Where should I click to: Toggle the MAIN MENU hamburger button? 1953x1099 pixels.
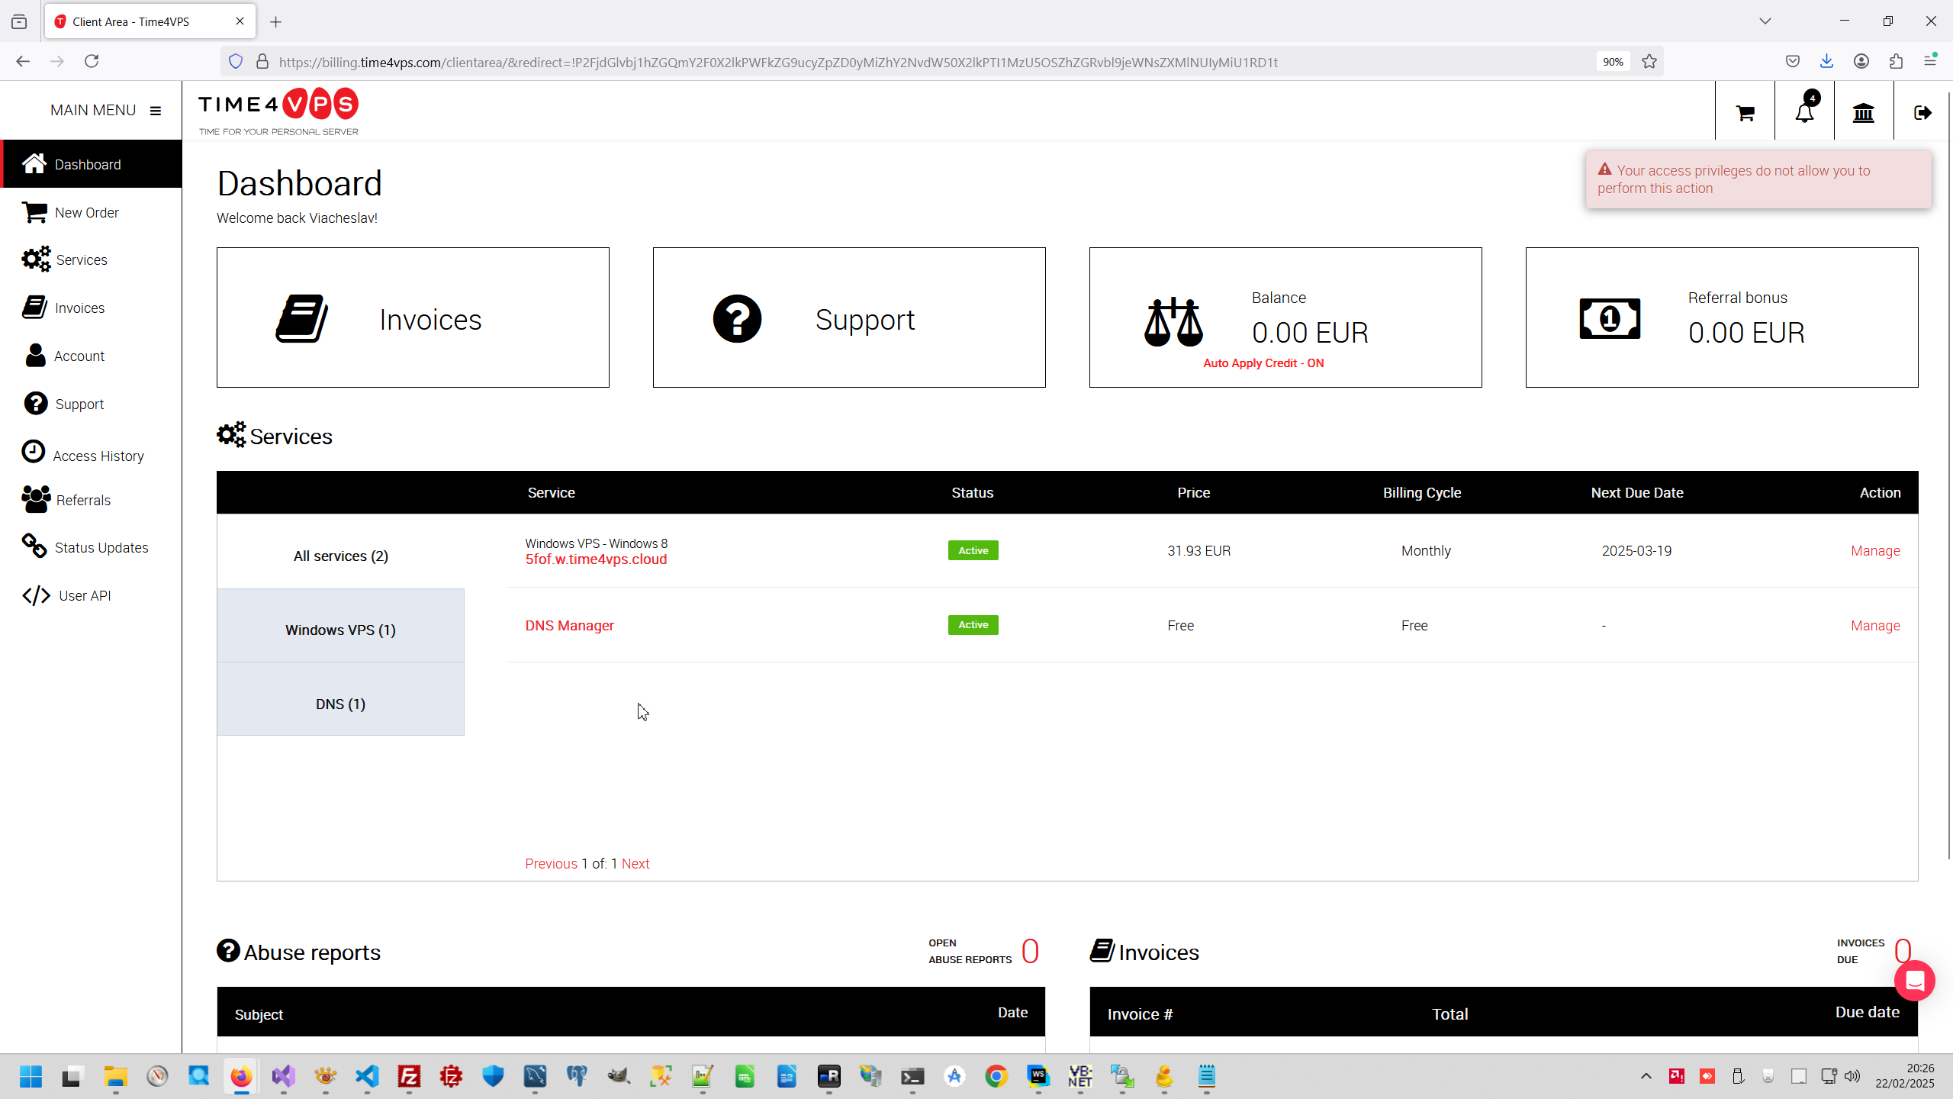point(156,111)
